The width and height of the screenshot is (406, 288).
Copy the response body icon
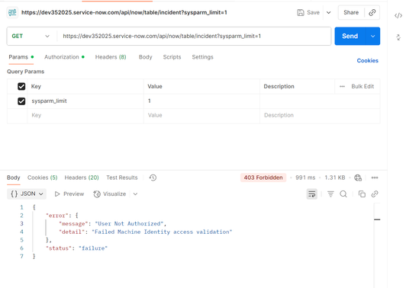[362, 194]
